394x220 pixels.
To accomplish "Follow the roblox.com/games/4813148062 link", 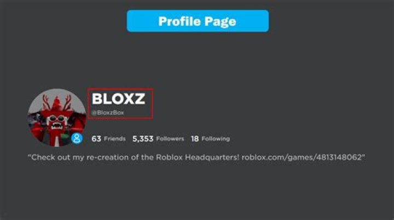I will pyautogui.click(x=302, y=157).
